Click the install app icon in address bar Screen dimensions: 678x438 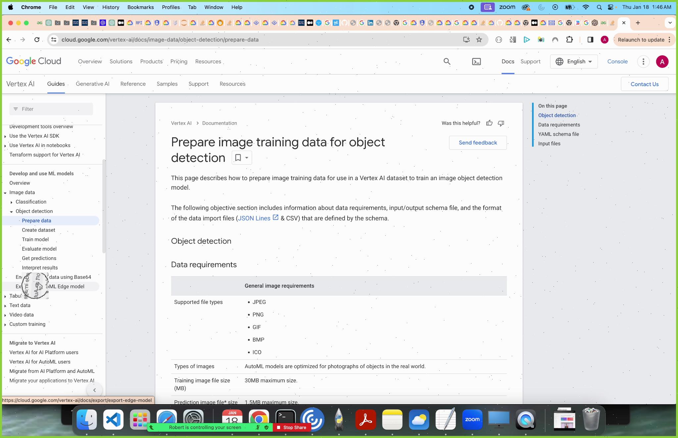click(466, 40)
